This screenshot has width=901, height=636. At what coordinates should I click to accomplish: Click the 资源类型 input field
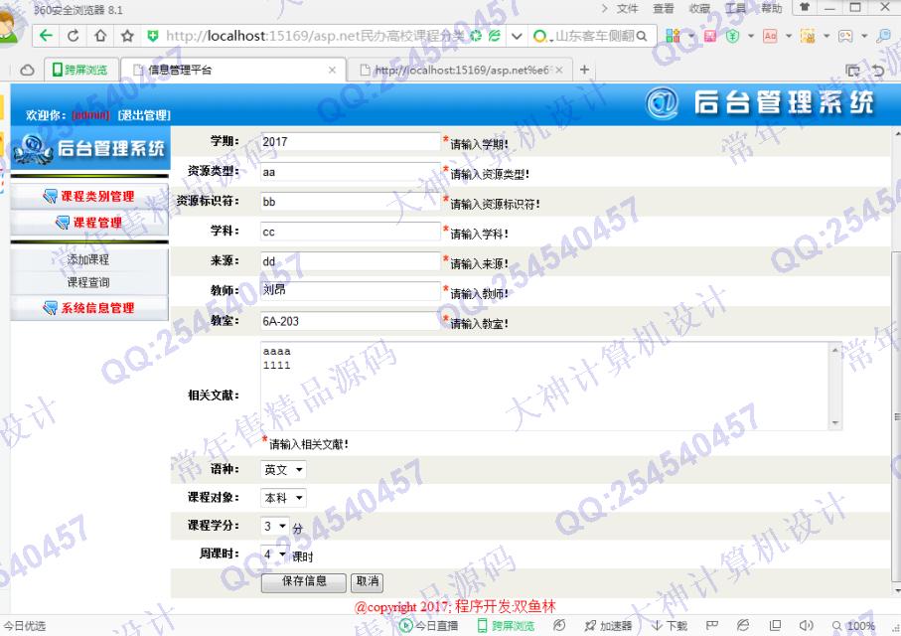point(351,171)
